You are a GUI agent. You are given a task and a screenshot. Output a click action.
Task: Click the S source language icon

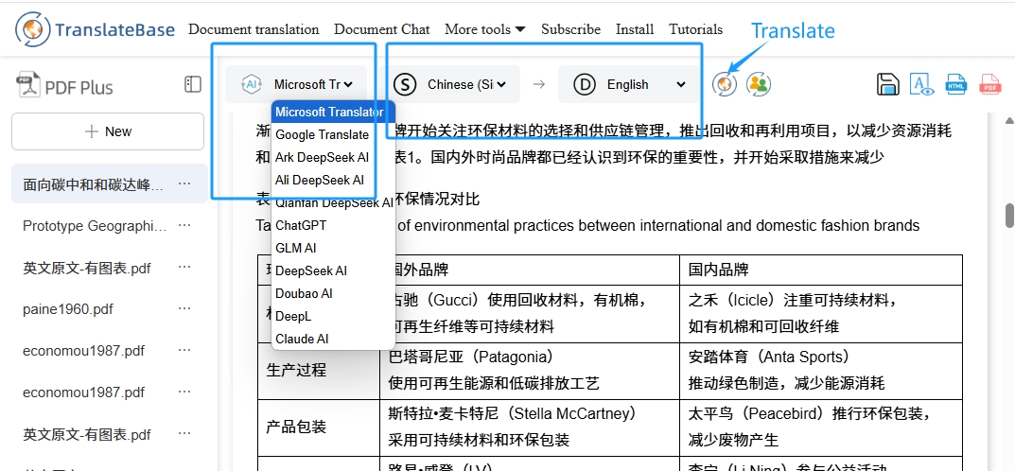click(x=405, y=84)
